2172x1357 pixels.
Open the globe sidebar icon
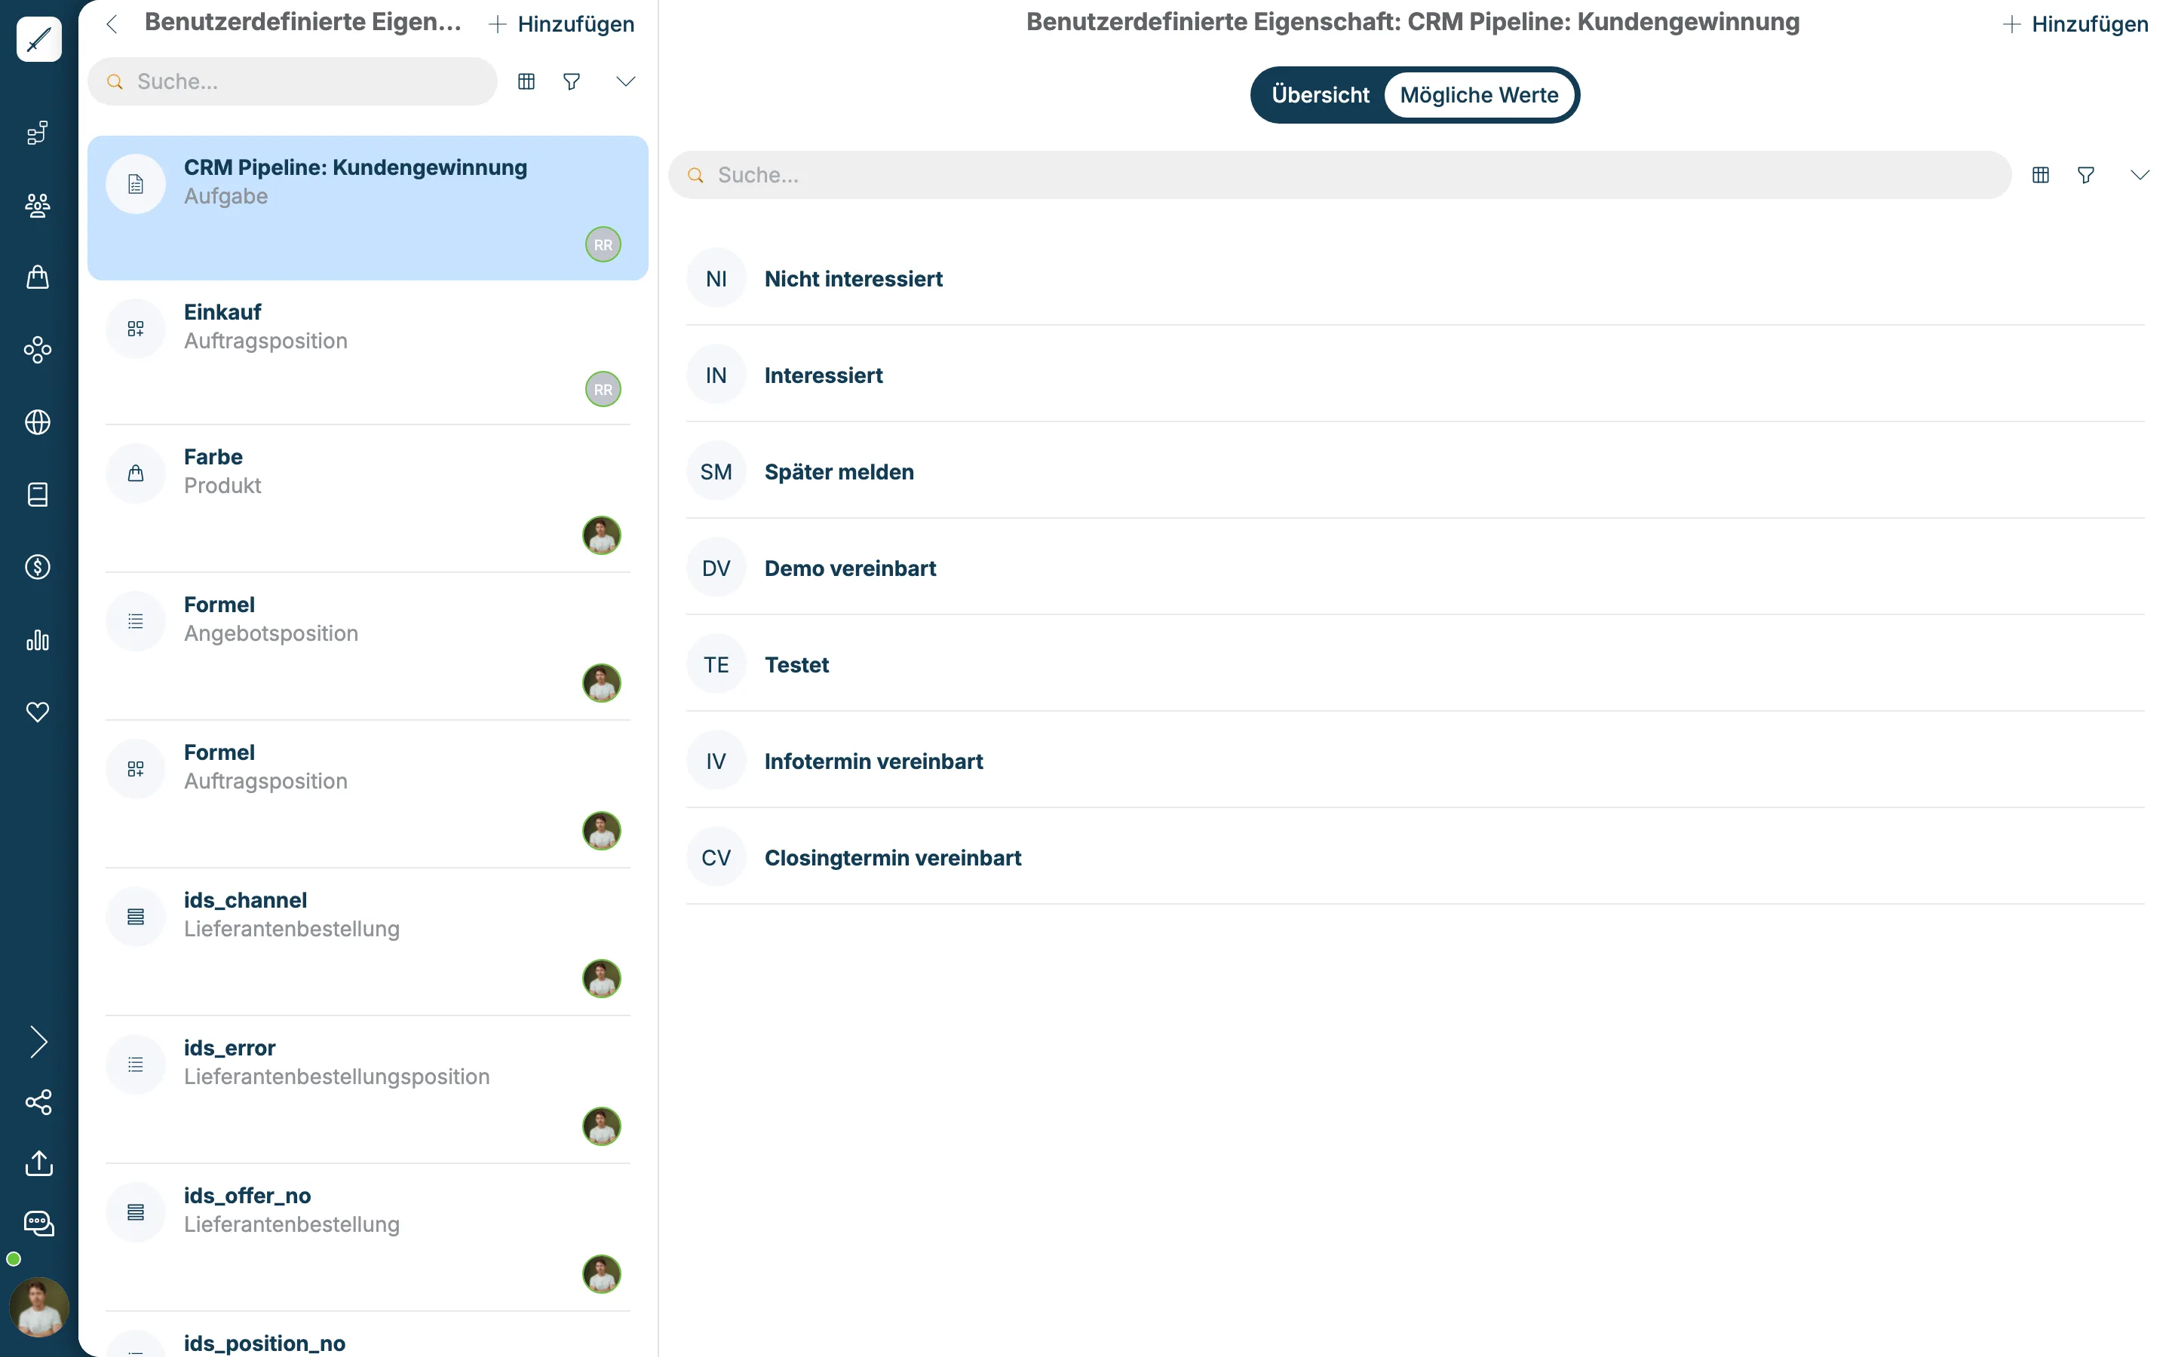click(38, 422)
